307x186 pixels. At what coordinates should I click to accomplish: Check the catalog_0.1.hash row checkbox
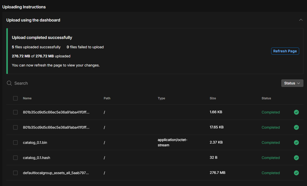(15, 158)
